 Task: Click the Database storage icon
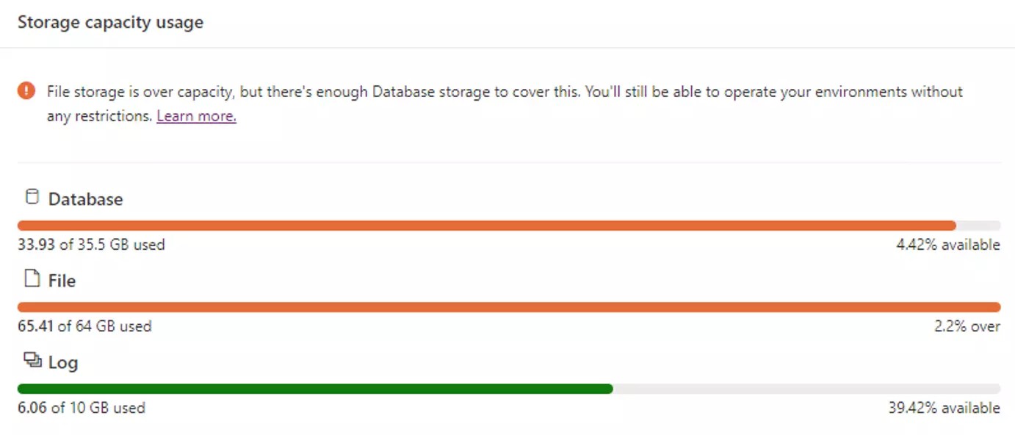[31, 195]
